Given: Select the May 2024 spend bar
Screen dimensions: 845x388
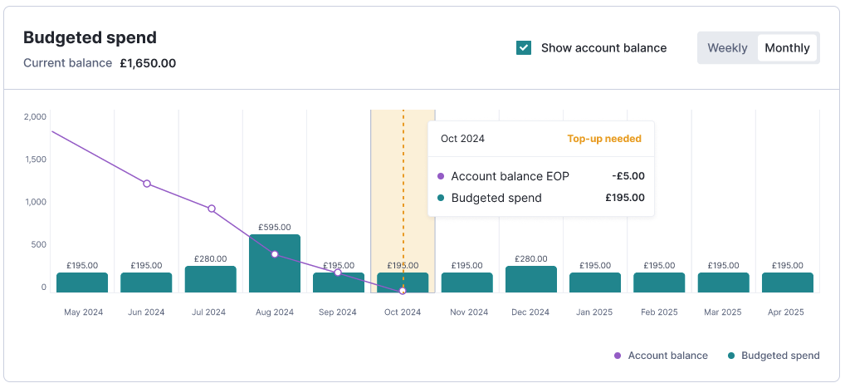Looking at the screenshot, I should [x=82, y=282].
